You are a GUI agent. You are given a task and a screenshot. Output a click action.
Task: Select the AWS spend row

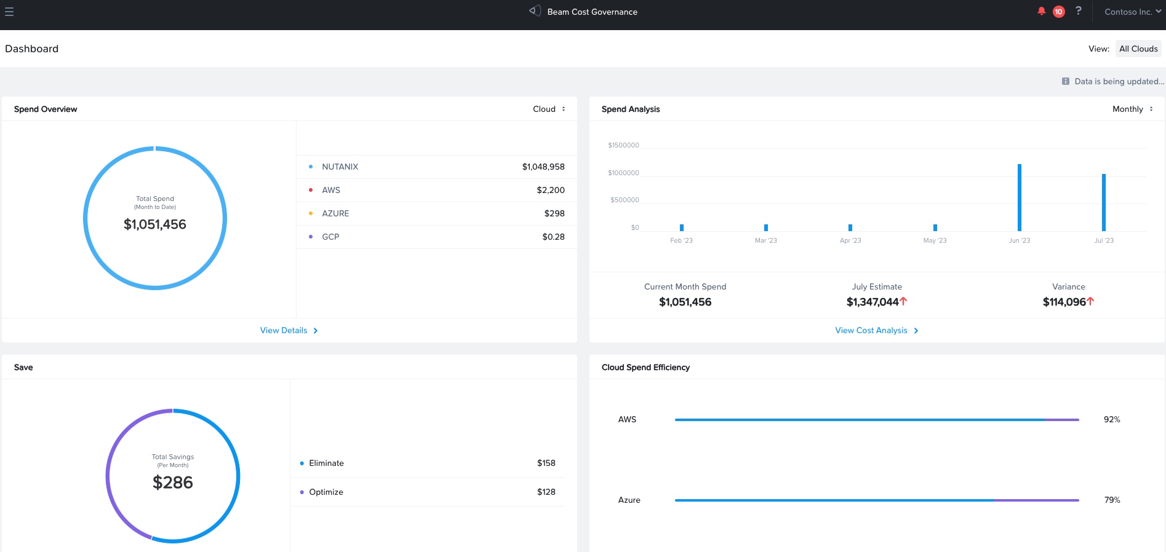(436, 190)
